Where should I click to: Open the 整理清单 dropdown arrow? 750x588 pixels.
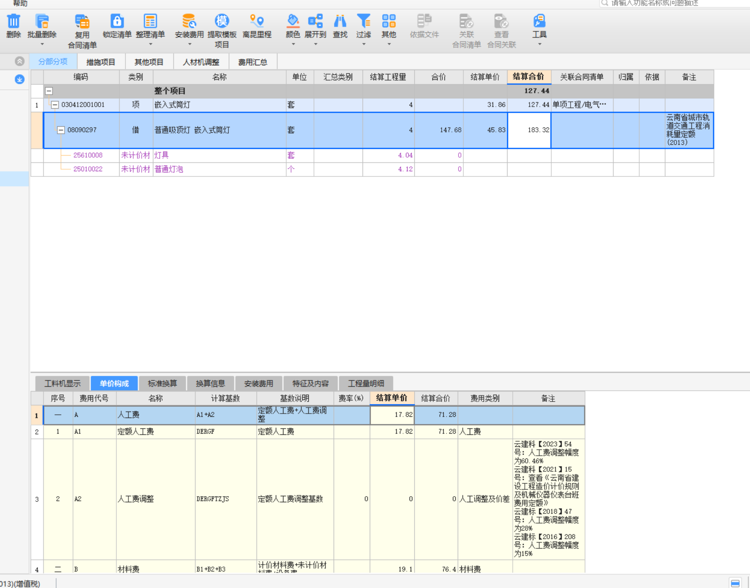click(151, 44)
